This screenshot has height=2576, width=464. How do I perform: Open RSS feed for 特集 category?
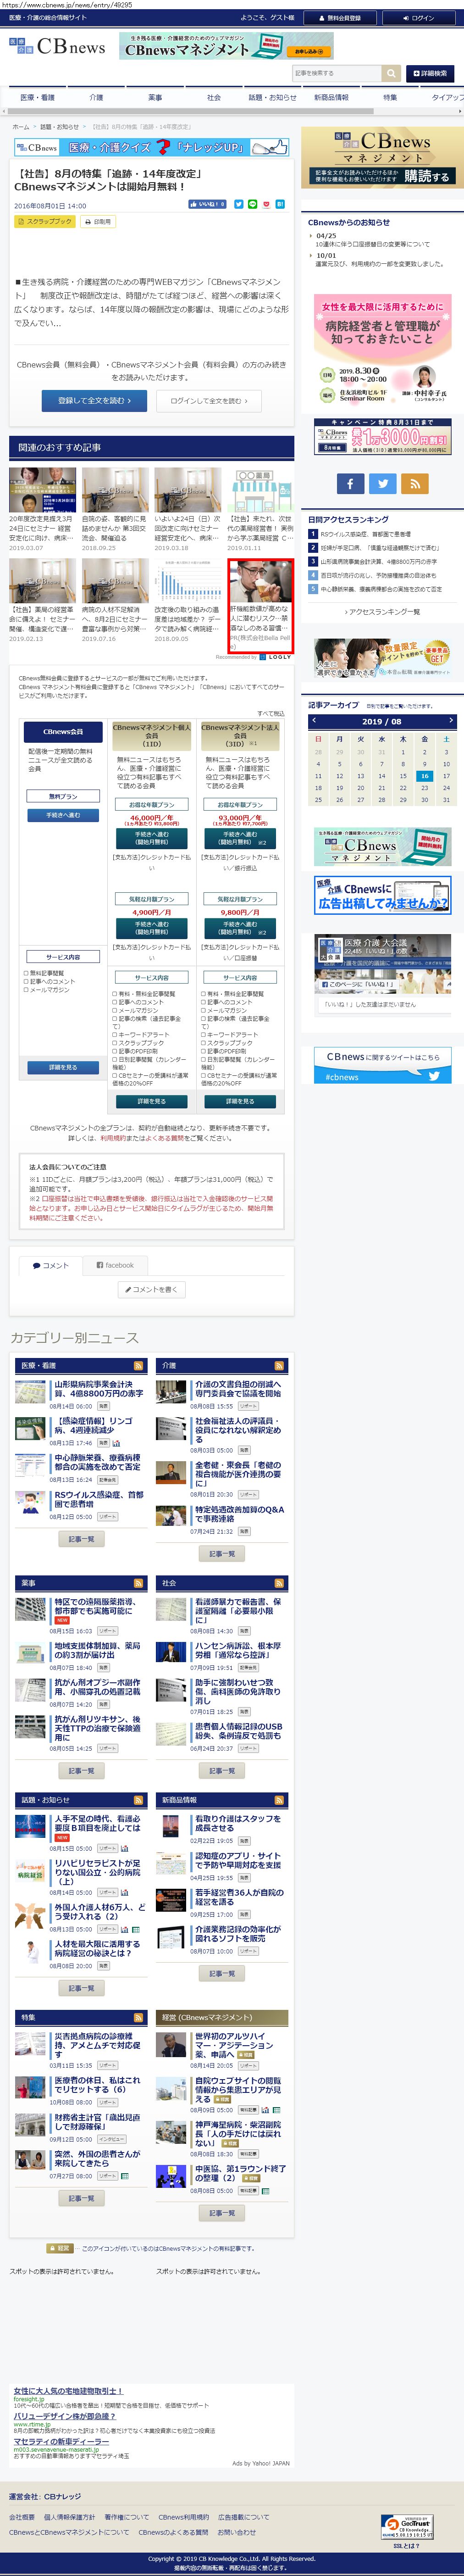pyautogui.click(x=138, y=2018)
